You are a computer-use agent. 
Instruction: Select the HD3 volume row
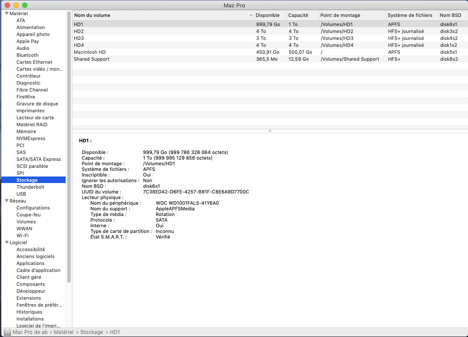[x=270, y=38]
